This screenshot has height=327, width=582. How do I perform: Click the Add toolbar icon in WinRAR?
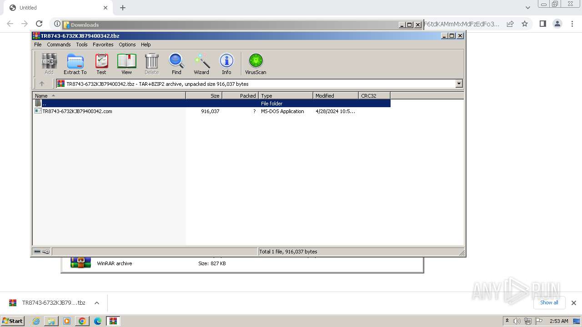[x=49, y=64]
